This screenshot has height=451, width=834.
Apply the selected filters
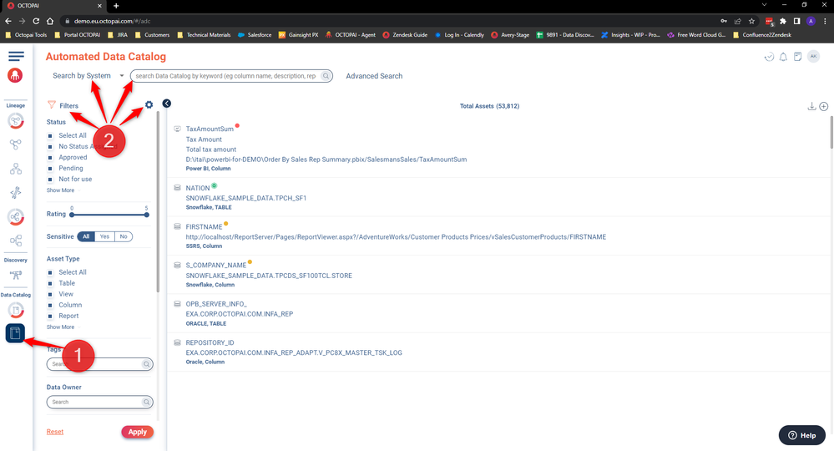[137, 432]
